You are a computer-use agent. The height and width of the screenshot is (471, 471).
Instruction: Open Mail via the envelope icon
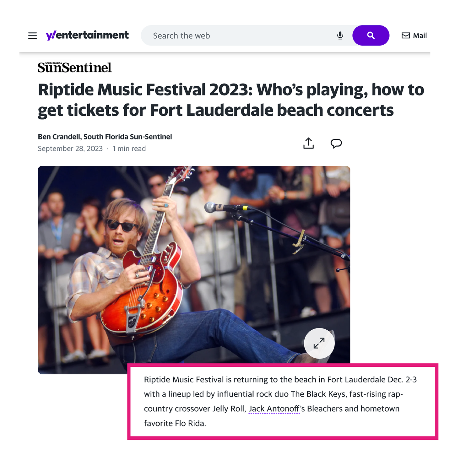point(406,35)
